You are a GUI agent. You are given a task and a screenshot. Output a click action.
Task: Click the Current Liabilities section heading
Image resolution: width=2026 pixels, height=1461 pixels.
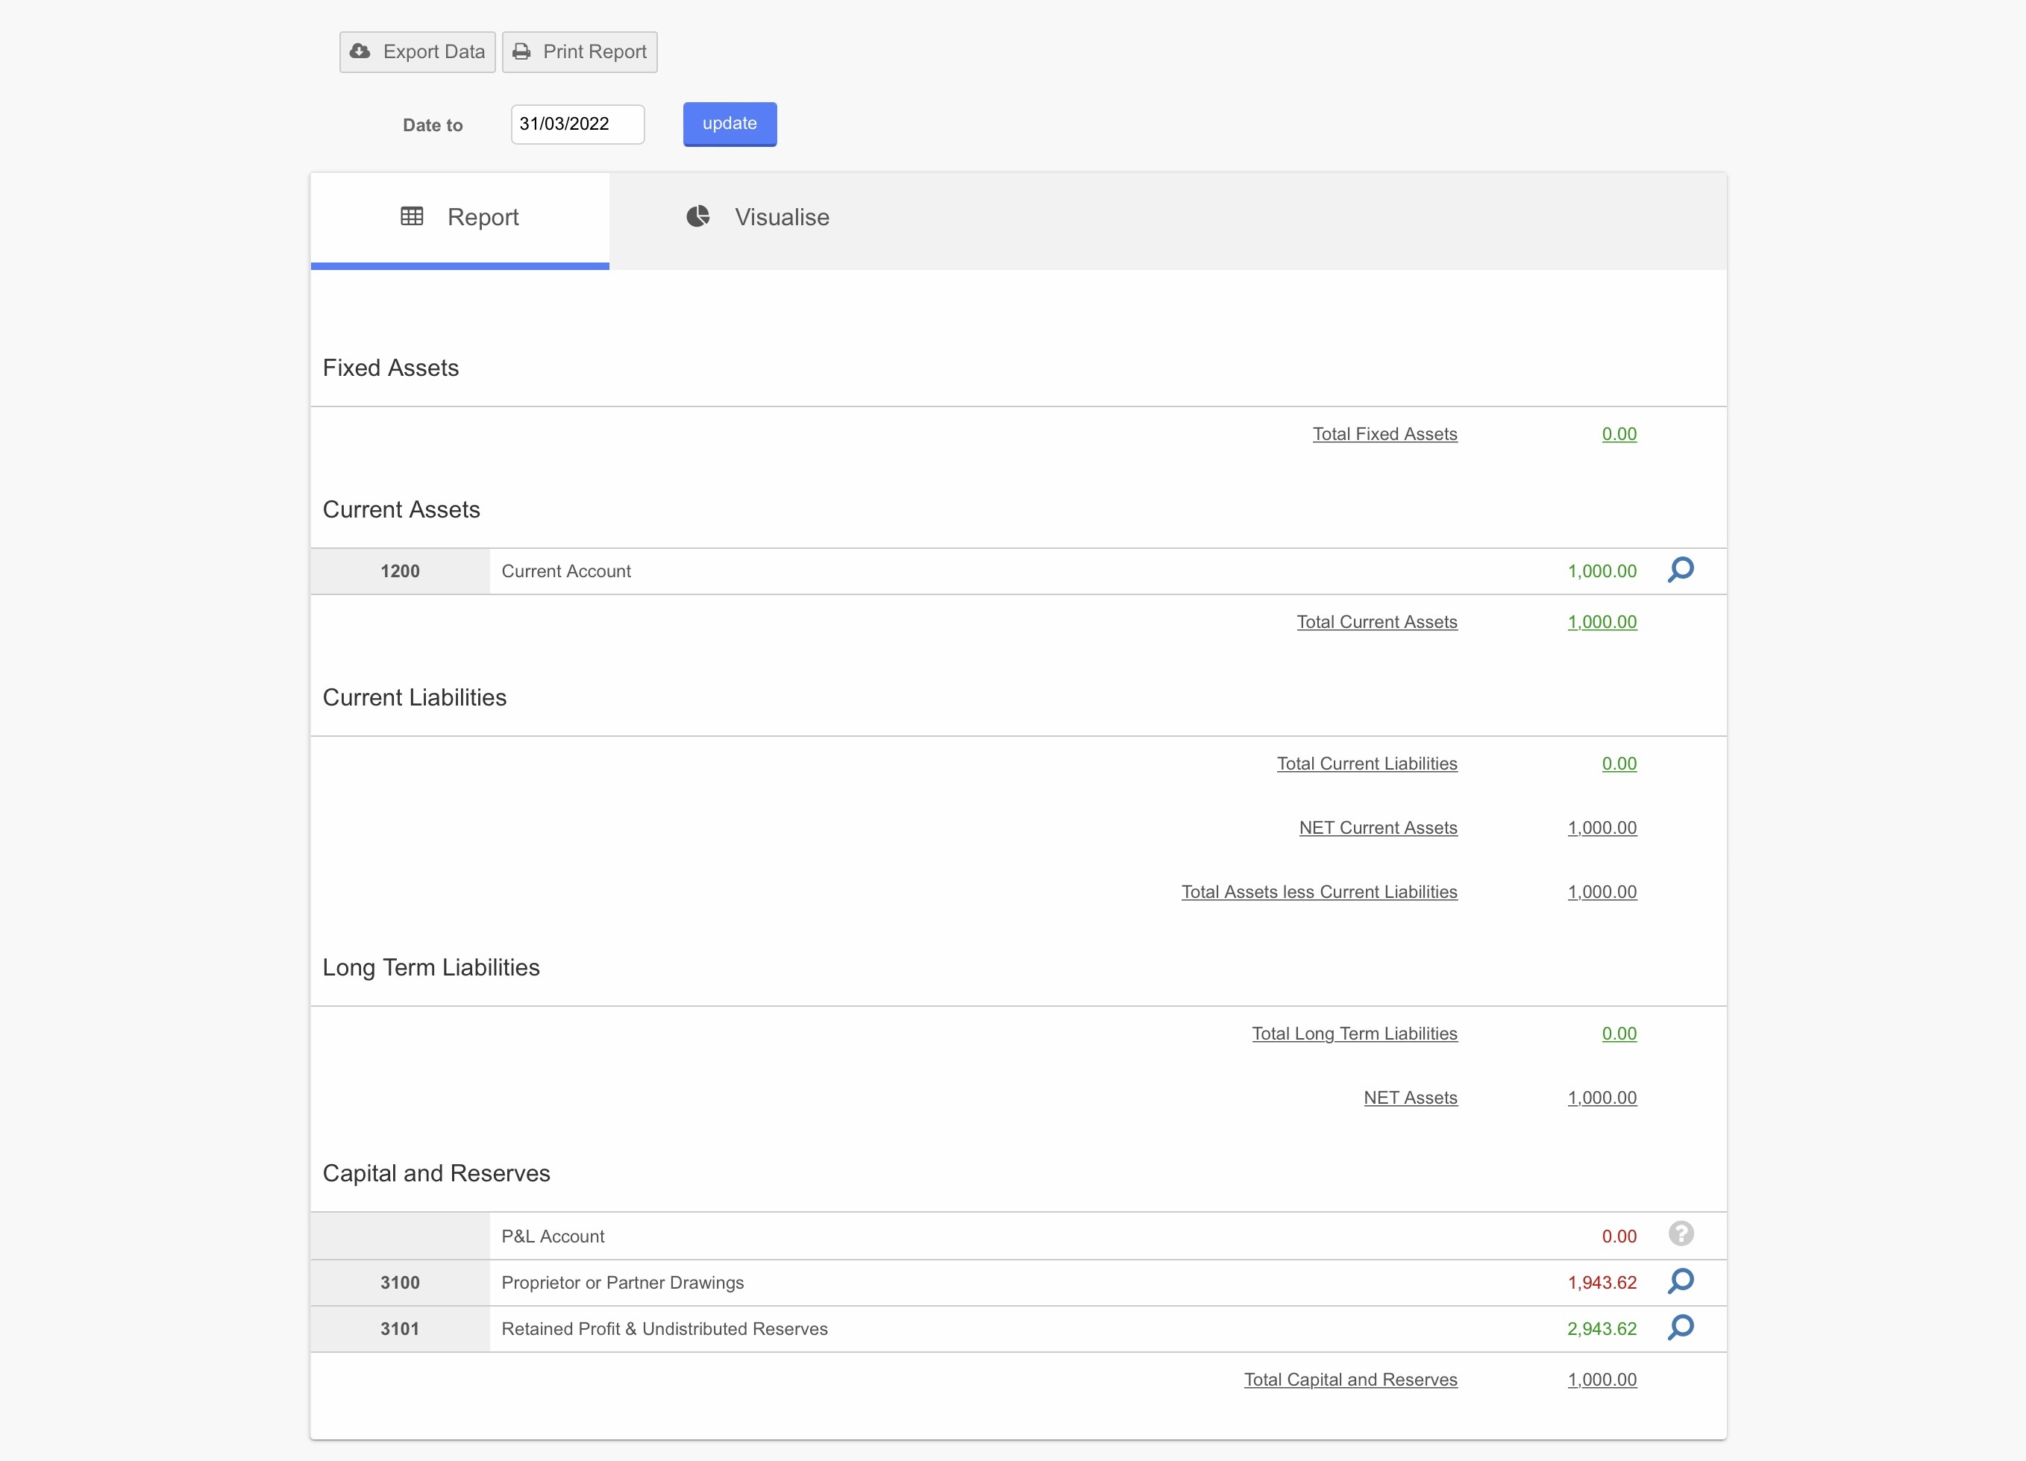(x=415, y=697)
